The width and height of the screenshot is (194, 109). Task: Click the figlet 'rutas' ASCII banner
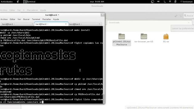pyautogui.click(x=16, y=70)
